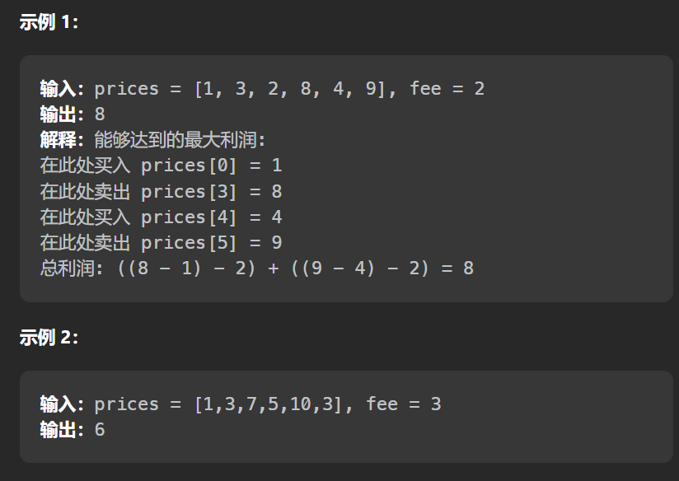The image size is (679, 481).
Task: Click the line prices[3] = 8
Action: 211,192
